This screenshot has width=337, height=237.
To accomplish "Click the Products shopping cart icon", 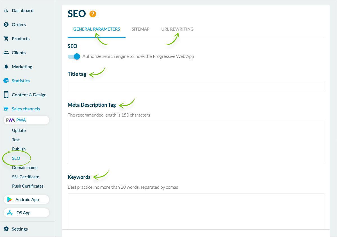I will coord(6,38).
